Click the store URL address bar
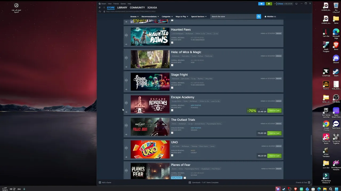This screenshot has width=341, height=191. tap(131, 11)
